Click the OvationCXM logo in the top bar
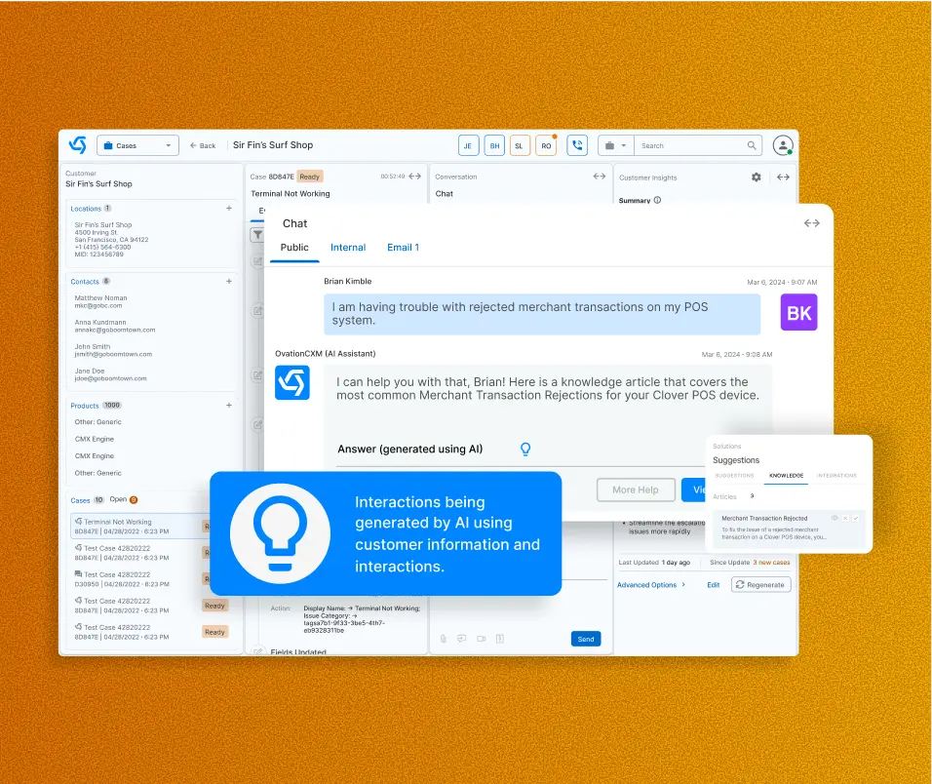The width and height of the screenshot is (932, 784). (x=78, y=145)
